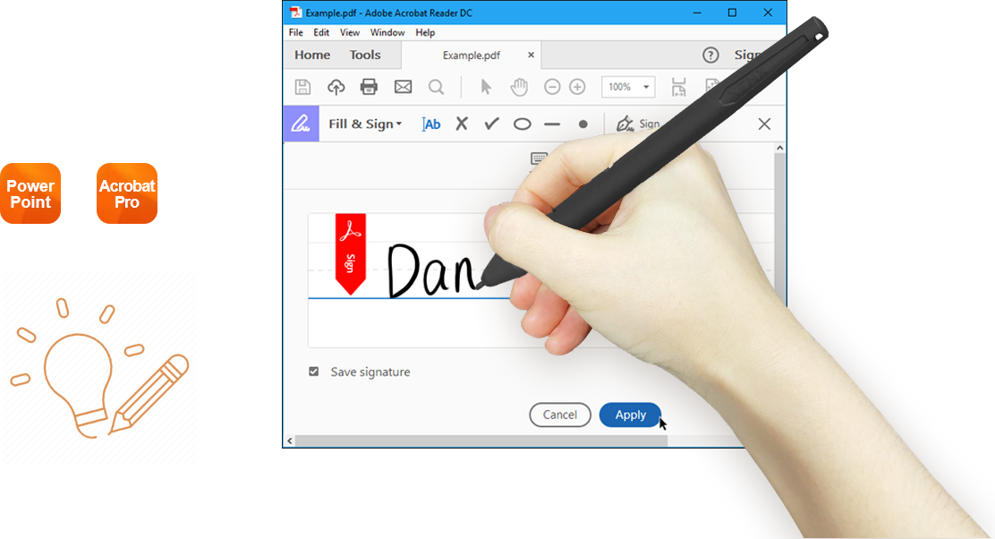Choose the ellipse circle tool
Screen dimensions: 995x539
pyautogui.click(x=523, y=124)
